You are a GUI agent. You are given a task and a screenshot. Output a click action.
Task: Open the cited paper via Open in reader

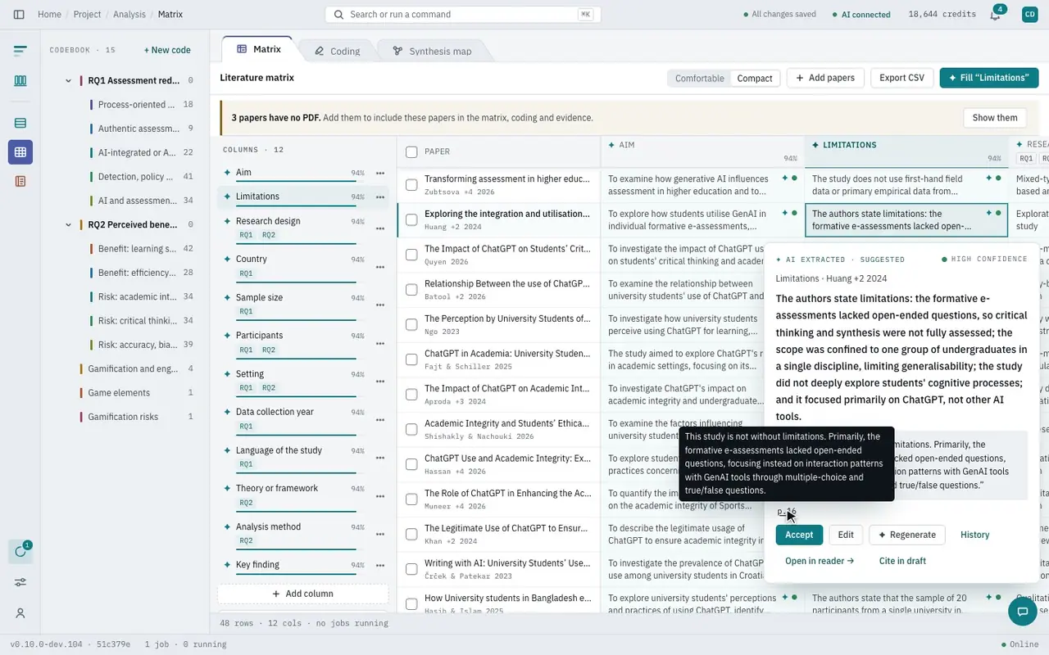click(820, 561)
